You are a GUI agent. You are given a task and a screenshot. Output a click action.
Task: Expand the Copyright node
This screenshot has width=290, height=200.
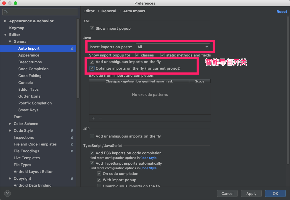pos(10,178)
